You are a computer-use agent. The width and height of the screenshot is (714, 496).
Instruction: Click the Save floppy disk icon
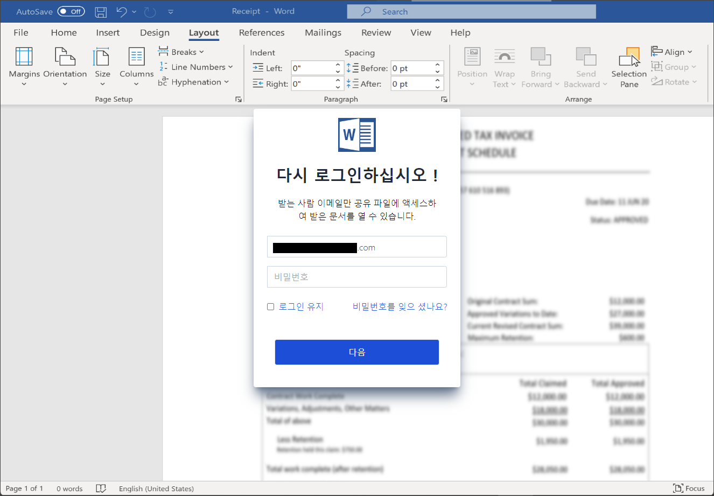[x=101, y=11]
